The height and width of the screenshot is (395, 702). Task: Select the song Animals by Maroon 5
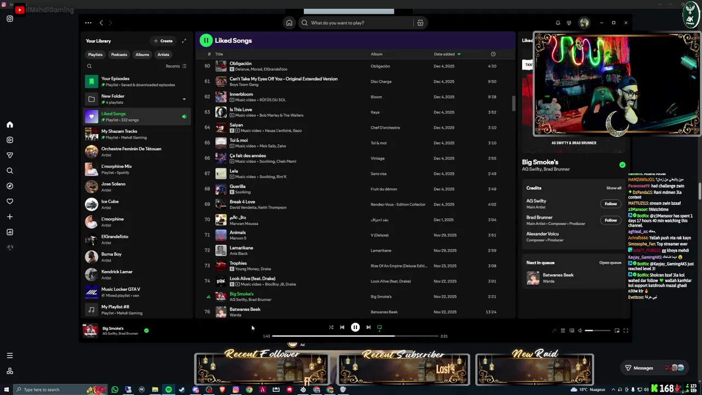click(x=355, y=235)
